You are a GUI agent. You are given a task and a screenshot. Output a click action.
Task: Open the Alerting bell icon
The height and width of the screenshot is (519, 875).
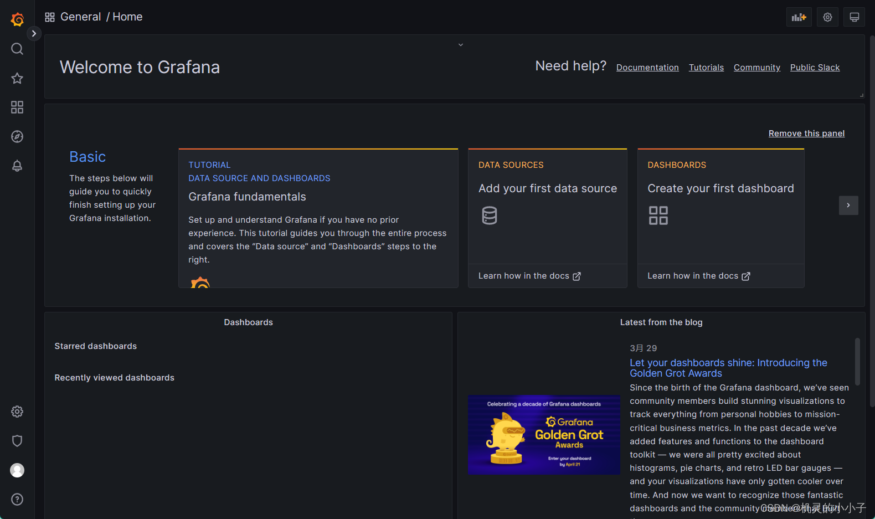pyautogui.click(x=17, y=166)
